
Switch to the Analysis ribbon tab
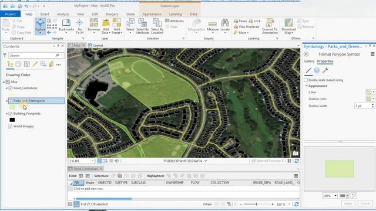coord(63,14)
